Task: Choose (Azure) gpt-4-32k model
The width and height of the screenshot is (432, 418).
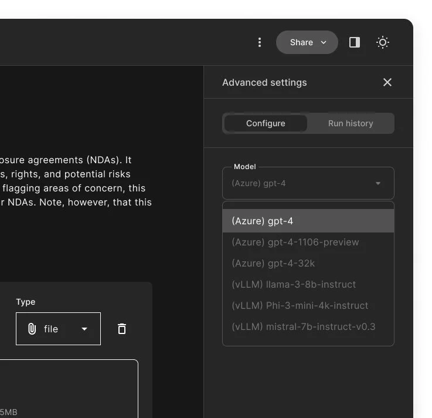Action: tap(308, 263)
